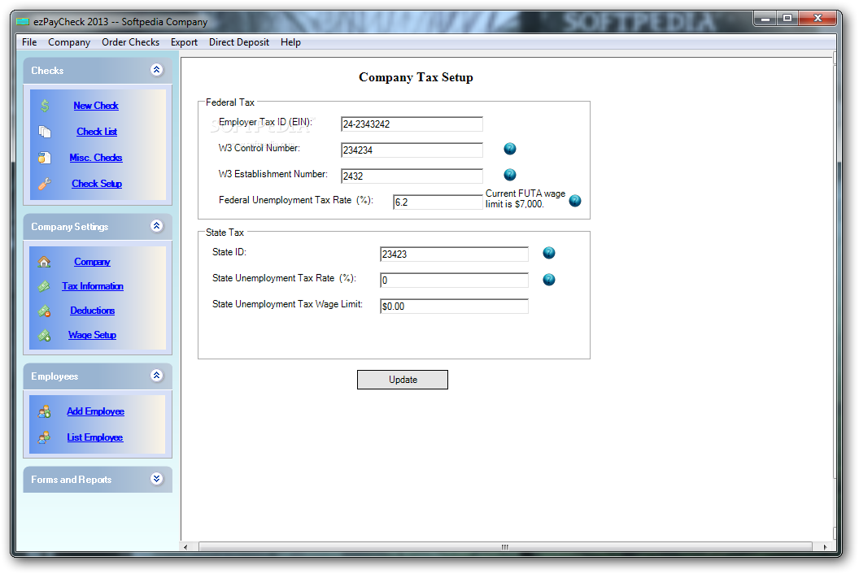Open help for W3 Establishment Number

(510, 175)
